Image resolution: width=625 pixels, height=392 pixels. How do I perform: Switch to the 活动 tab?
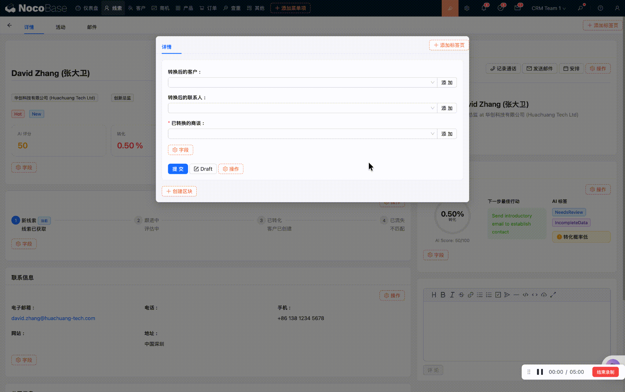[x=61, y=27]
